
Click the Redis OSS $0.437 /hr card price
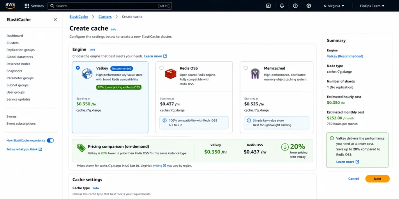coord(170,104)
